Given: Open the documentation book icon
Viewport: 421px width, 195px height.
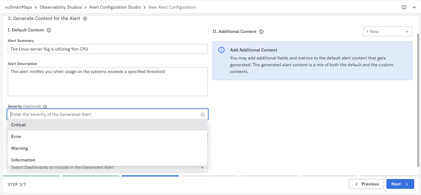Looking at the screenshot, I should coord(404,7).
